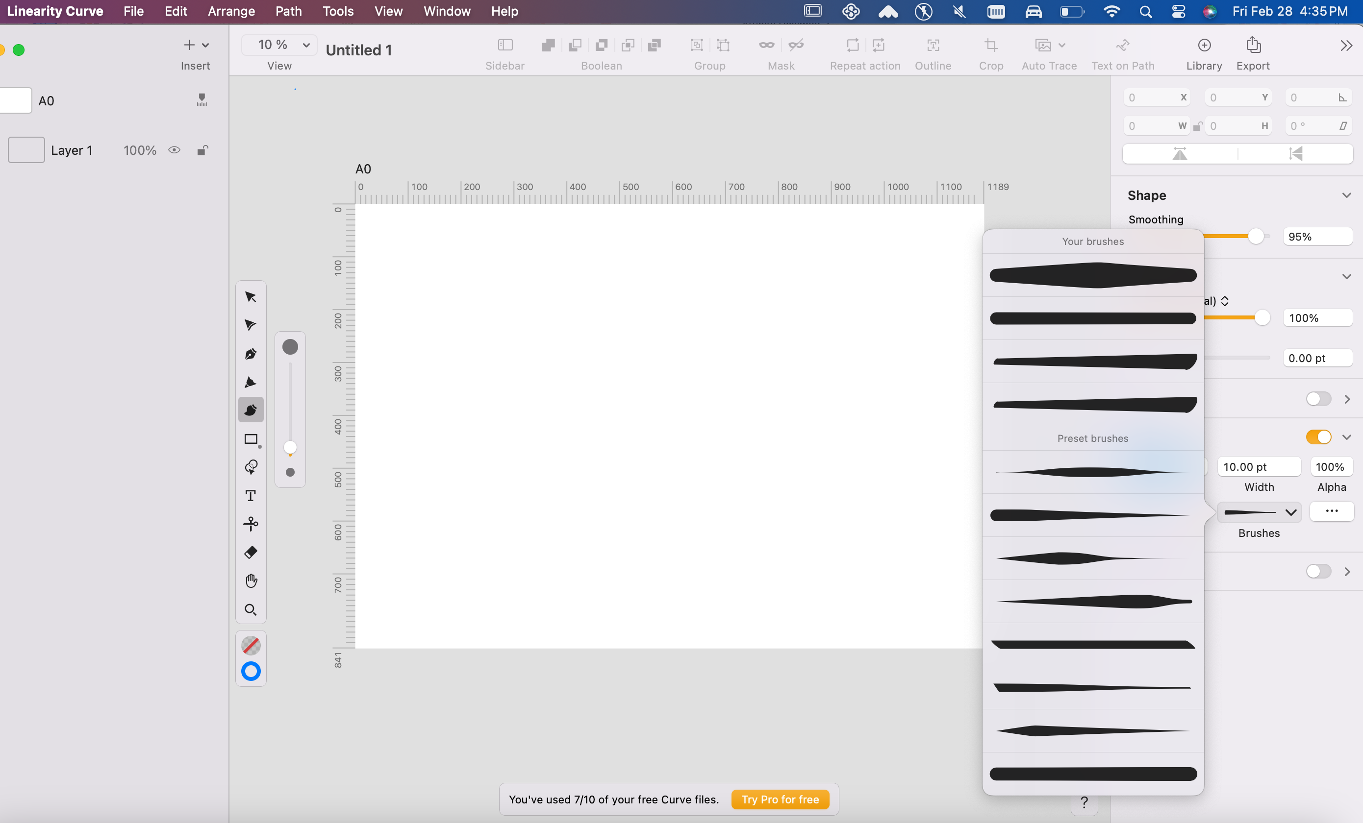Image resolution: width=1363 pixels, height=823 pixels.
Task: Click the Export icon
Action: pos(1254,46)
